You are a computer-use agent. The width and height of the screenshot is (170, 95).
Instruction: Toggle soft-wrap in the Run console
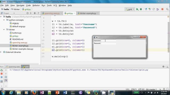point(6,77)
